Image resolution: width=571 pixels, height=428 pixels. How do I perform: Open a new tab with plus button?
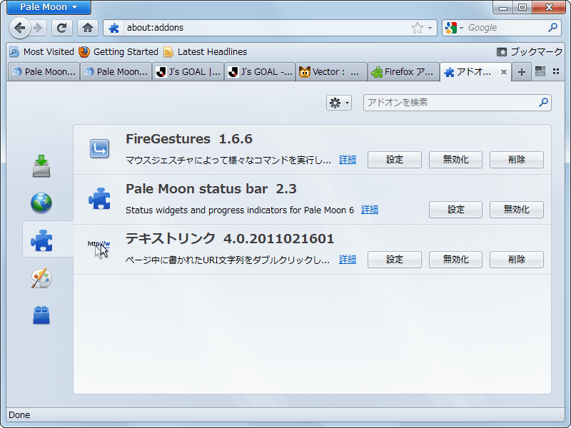[x=522, y=72]
